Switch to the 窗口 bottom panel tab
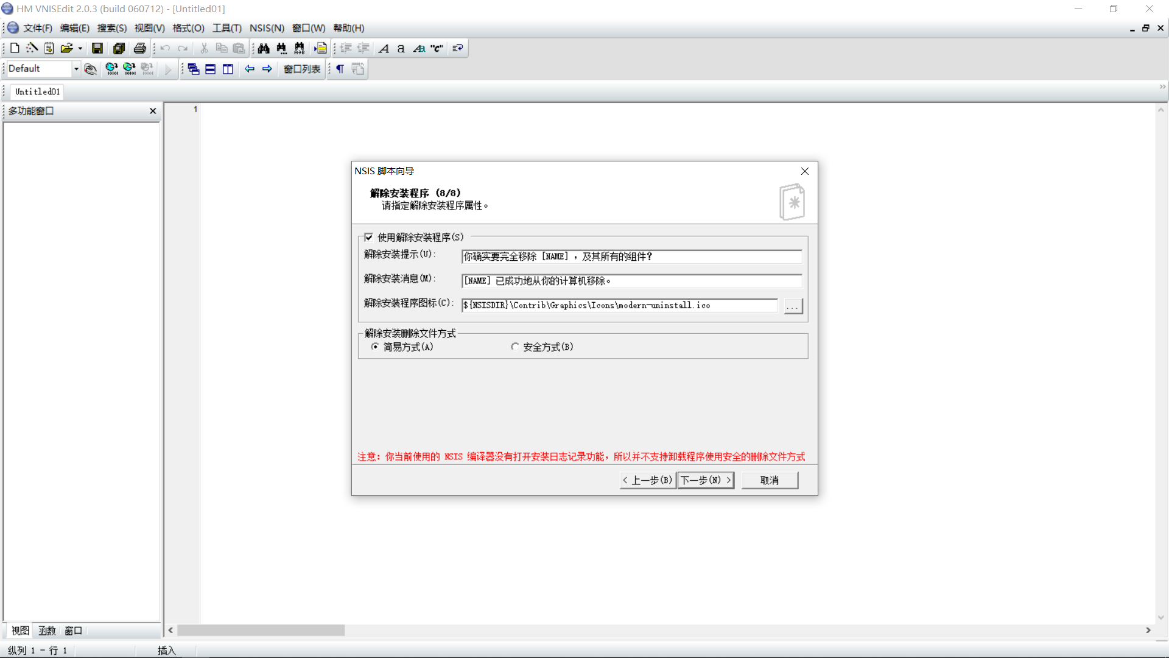 [74, 631]
